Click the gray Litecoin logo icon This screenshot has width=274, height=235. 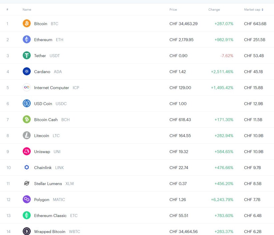27,135
